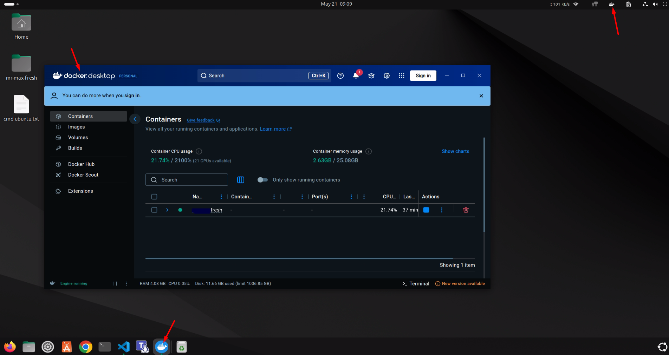Launch Visual Studio Code from dock

[x=124, y=347]
